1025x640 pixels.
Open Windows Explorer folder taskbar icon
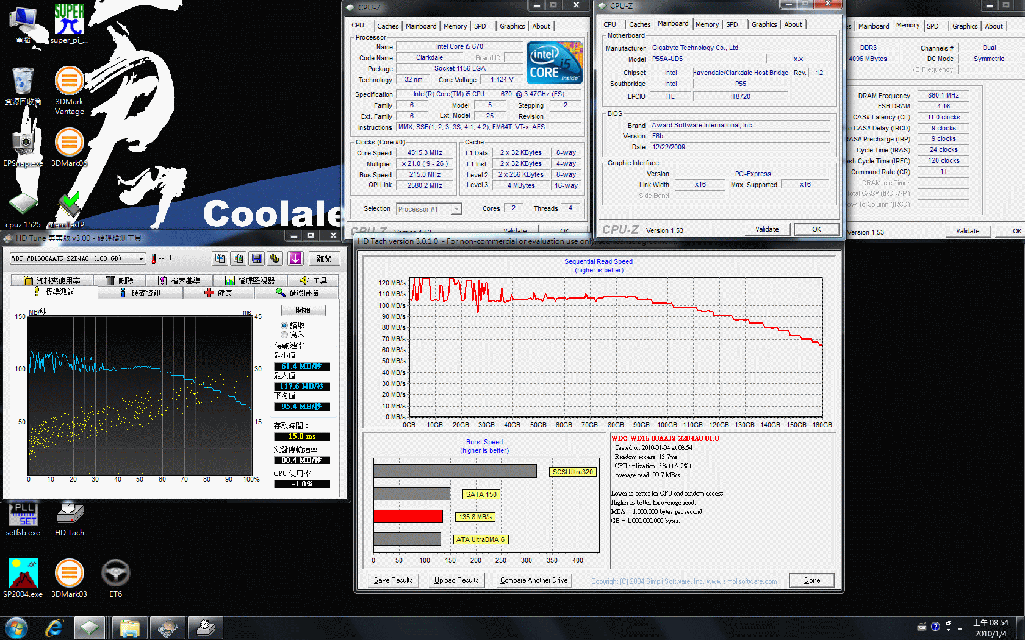pos(129,628)
